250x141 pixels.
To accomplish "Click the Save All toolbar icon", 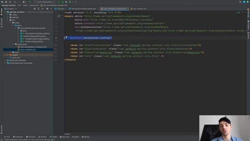I will pyautogui.click(x=6, y=2).
